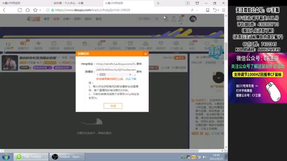Expand the 视频 navigation dropdown

click(x=77, y=19)
